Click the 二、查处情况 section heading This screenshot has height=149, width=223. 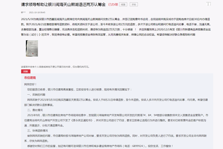[x=35, y=110]
